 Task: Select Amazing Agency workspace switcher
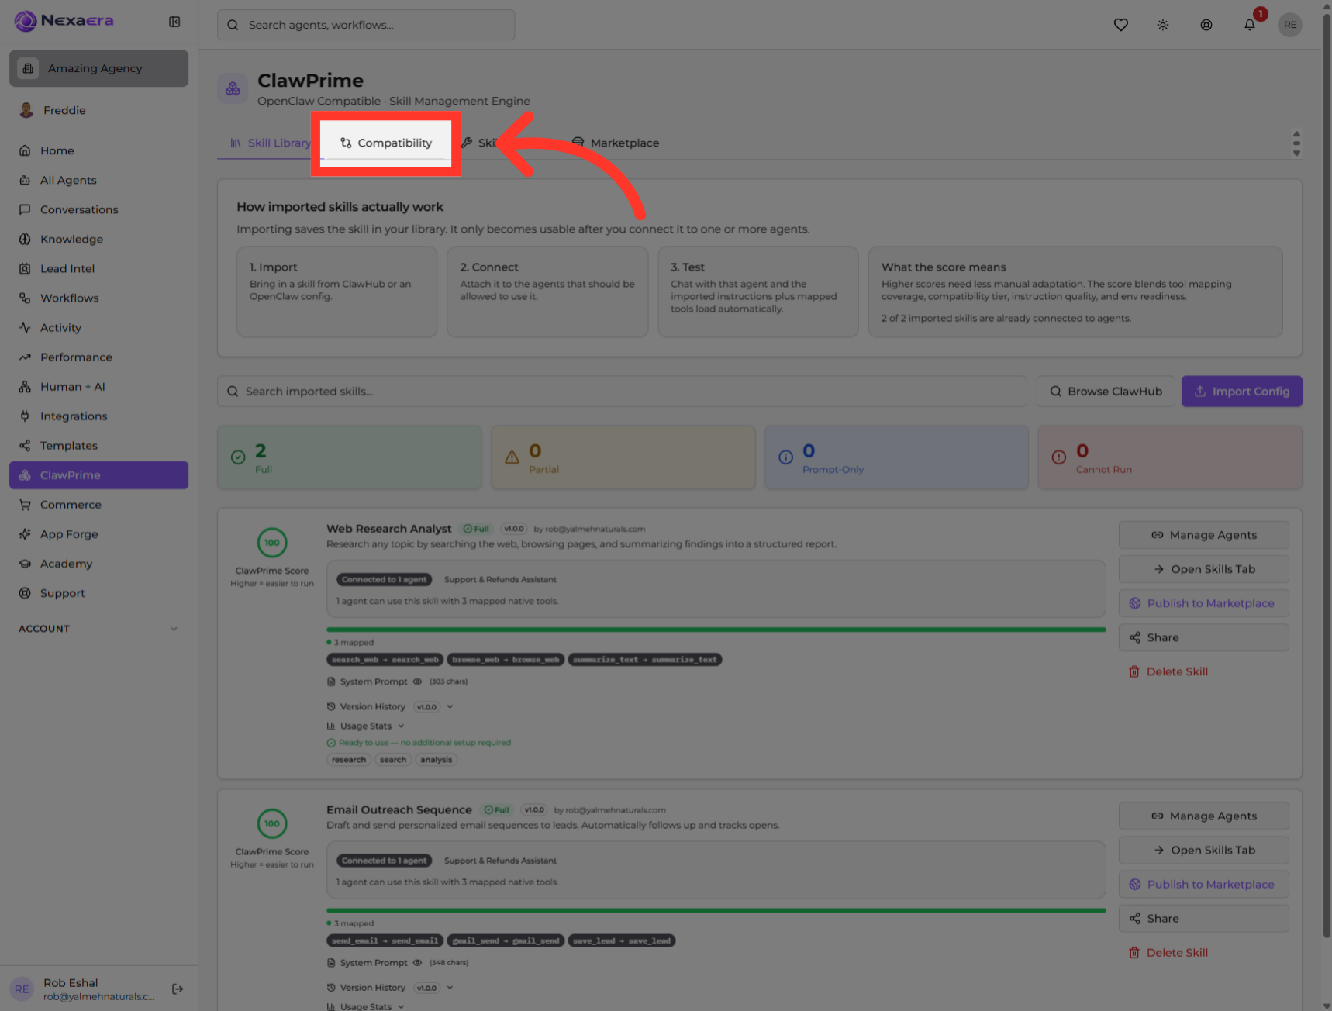click(x=98, y=68)
